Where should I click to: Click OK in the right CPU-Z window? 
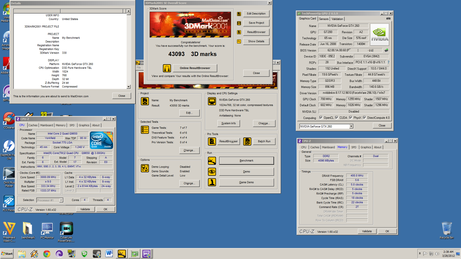click(387, 231)
